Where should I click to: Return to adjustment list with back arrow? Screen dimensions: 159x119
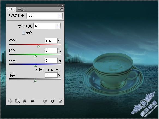point(10,101)
